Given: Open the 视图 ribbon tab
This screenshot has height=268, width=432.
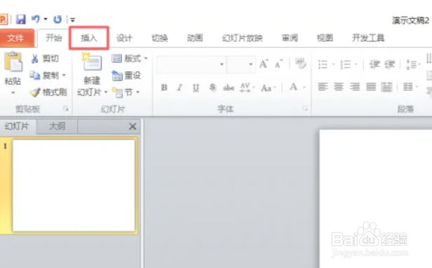Looking at the screenshot, I should [x=325, y=38].
